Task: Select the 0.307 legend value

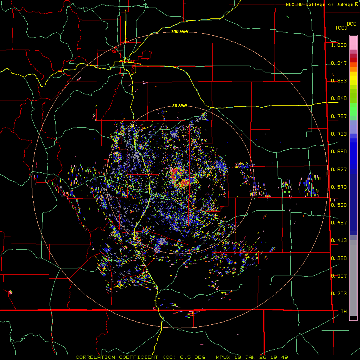Action: 339,276
